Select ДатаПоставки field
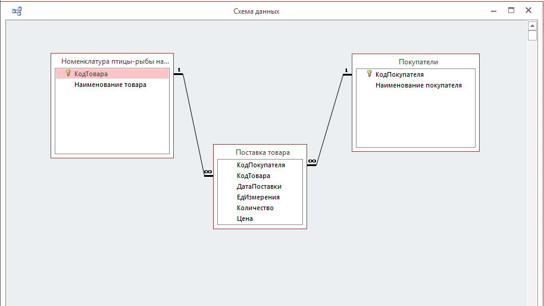The height and width of the screenshot is (306, 544). point(259,187)
